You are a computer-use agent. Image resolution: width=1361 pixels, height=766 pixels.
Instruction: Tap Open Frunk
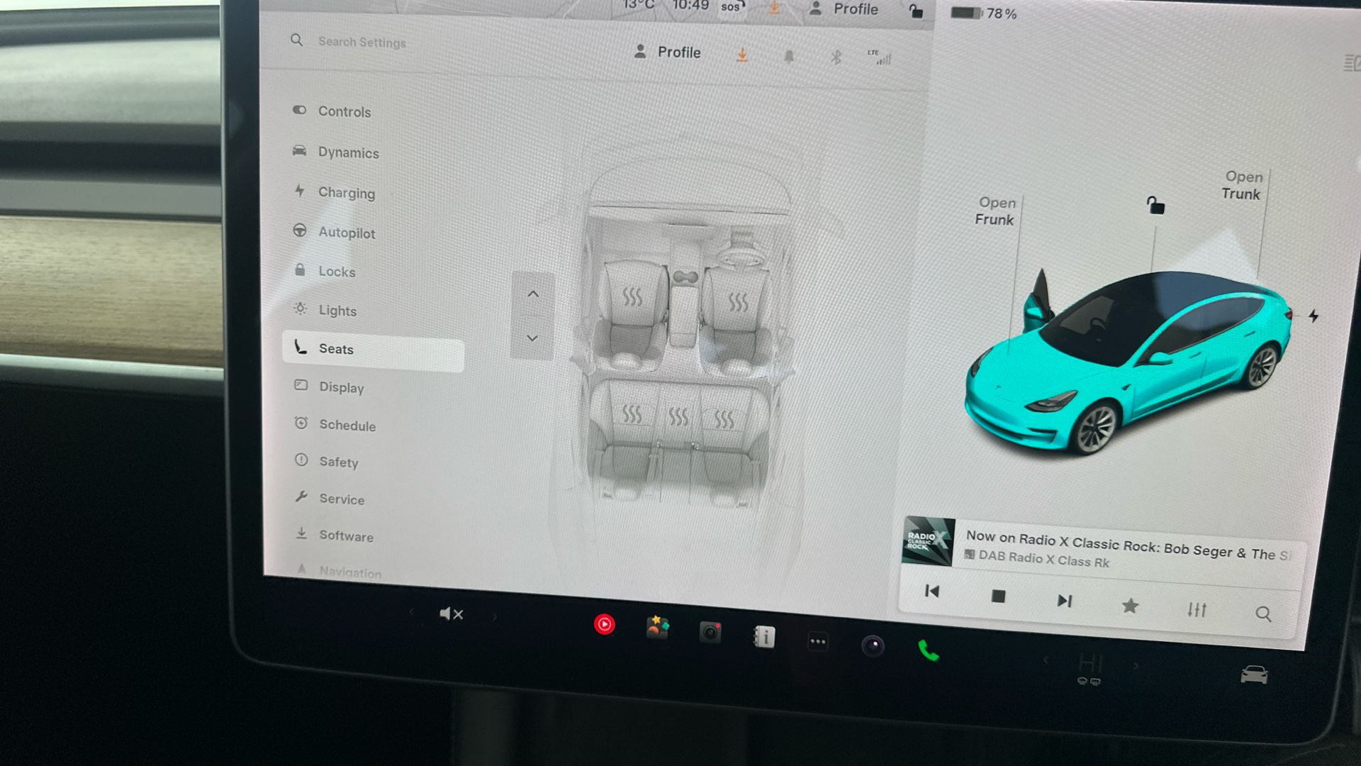[x=995, y=211]
